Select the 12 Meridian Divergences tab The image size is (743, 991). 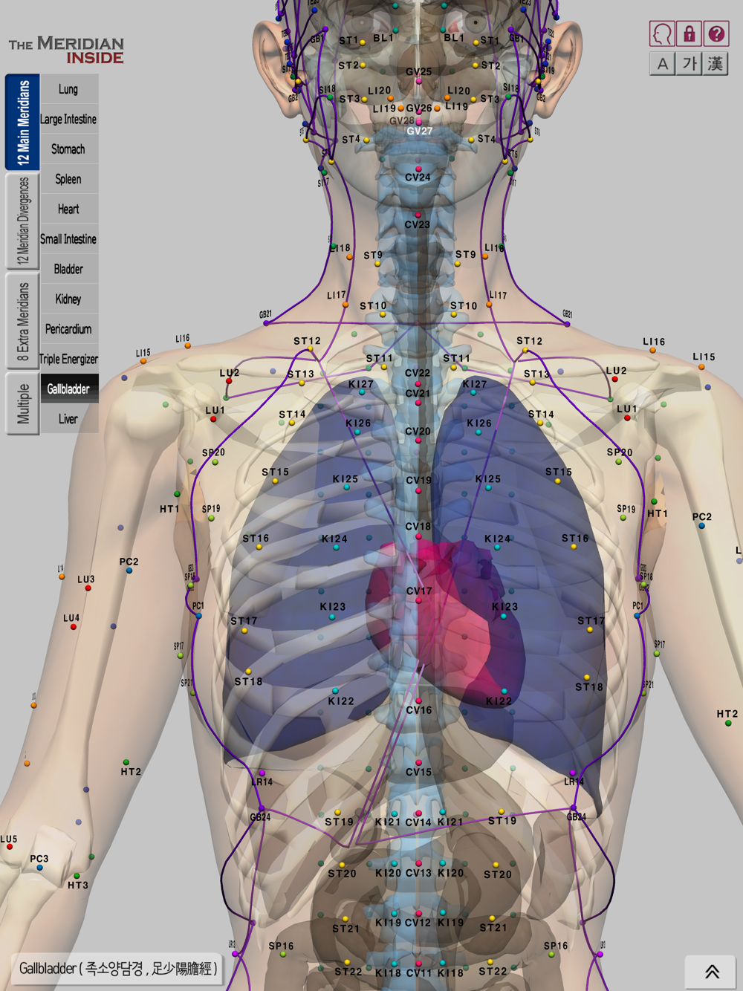pos(22,221)
